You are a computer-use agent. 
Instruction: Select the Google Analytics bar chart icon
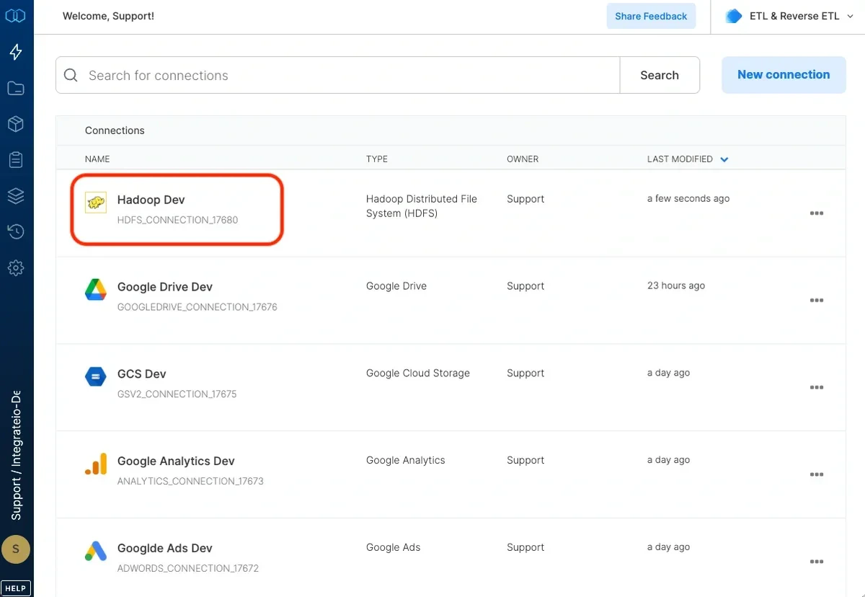(95, 464)
